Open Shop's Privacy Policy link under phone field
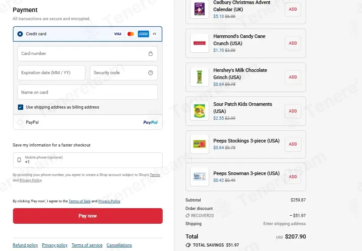Image resolution: width=362 pixels, height=251 pixels. point(30,180)
